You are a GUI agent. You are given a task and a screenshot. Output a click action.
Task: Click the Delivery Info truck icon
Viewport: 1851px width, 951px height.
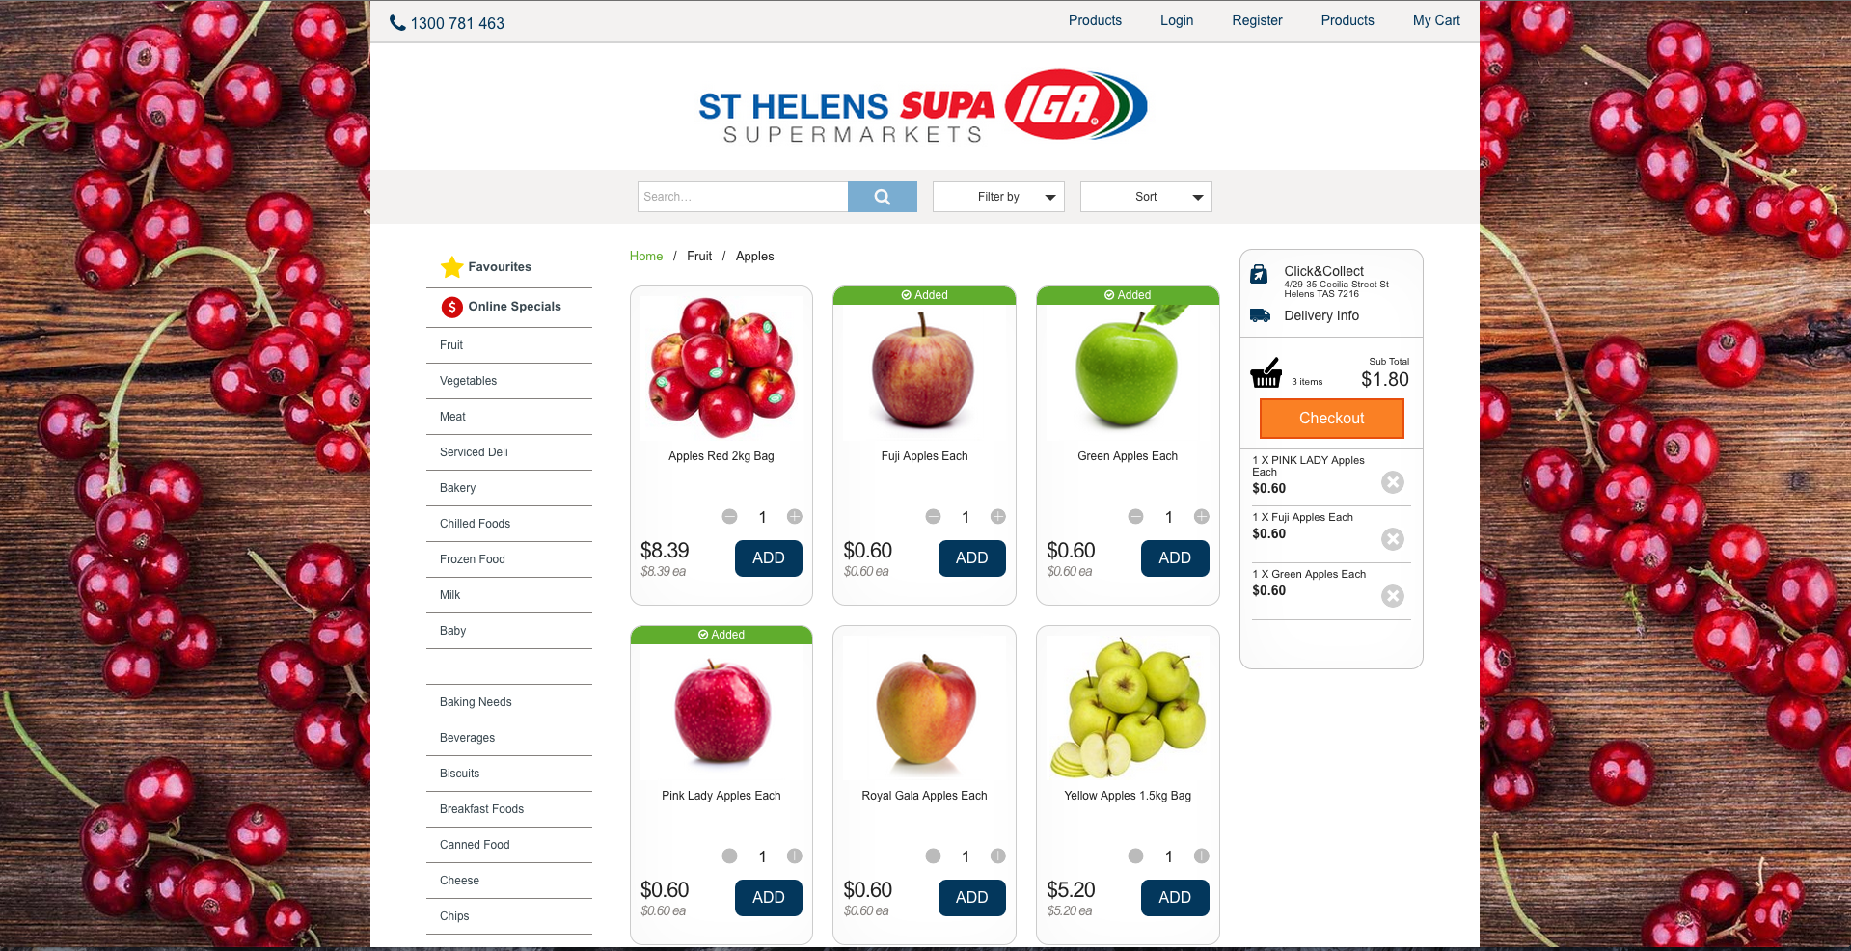point(1260,315)
